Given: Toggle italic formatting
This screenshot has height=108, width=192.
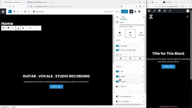Looking at the screenshot, I should click(27, 28).
